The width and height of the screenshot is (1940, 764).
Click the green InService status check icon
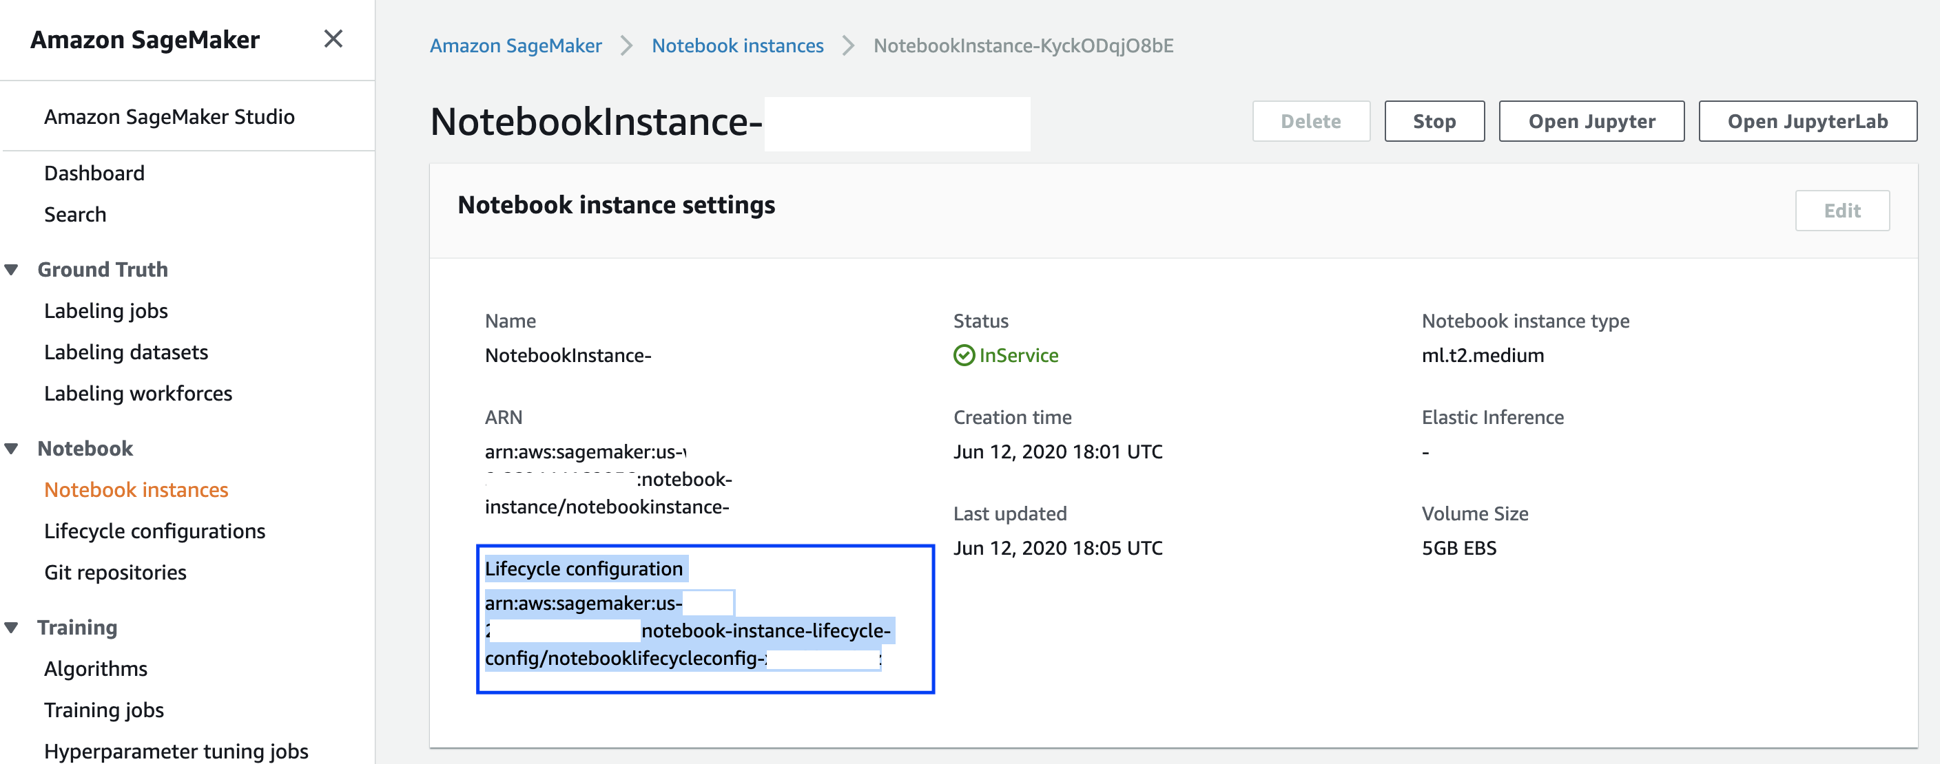pyautogui.click(x=964, y=355)
